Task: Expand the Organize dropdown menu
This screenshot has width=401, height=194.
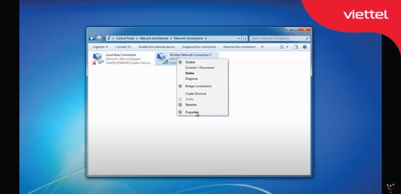Action: [x=100, y=47]
